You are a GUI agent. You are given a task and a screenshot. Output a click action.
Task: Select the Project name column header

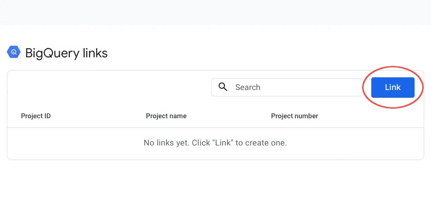coord(166,116)
